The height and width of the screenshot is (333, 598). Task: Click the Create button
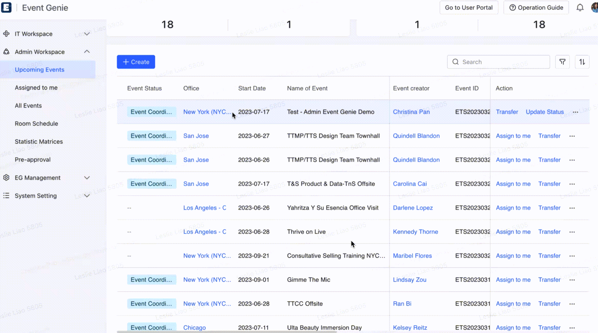click(136, 62)
